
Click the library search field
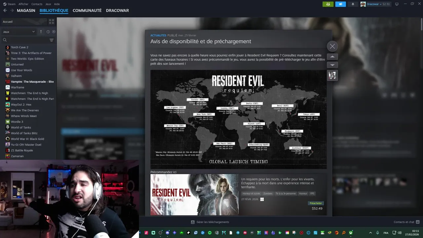point(25,40)
